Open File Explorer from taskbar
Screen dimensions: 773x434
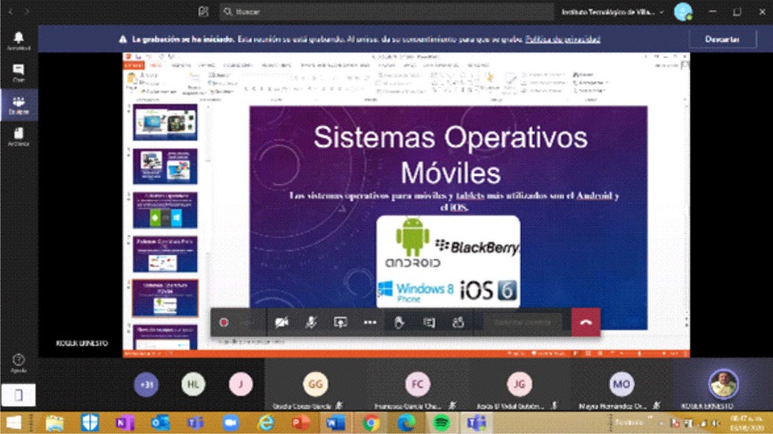point(54,422)
